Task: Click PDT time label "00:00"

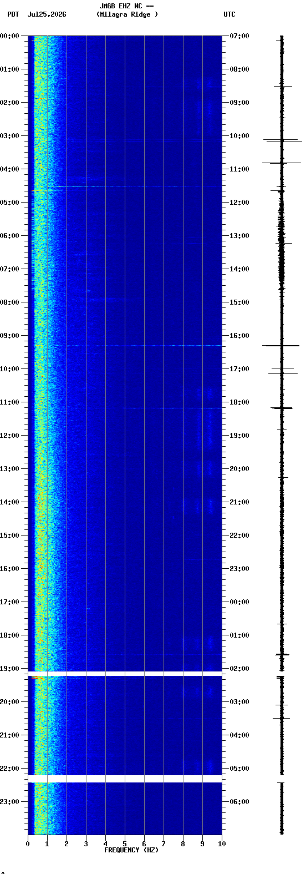Action: (x=9, y=36)
